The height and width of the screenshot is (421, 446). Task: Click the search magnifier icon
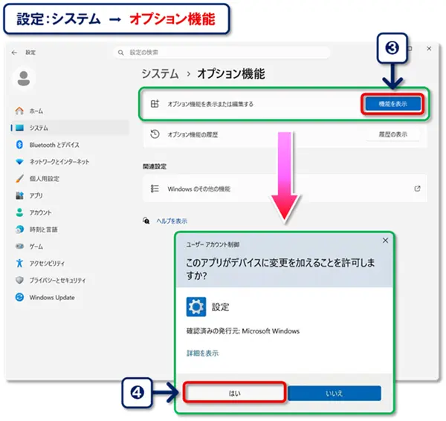click(121, 53)
